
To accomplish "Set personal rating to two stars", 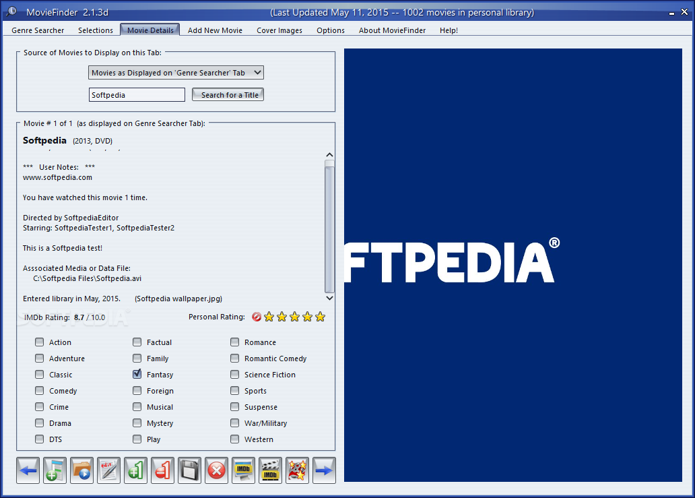I will [x=282, y=317].
